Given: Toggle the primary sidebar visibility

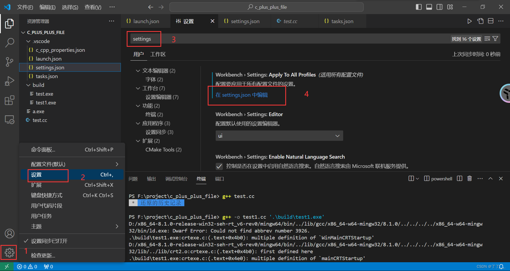Looking at the screenshot, I should pos(418,7).
